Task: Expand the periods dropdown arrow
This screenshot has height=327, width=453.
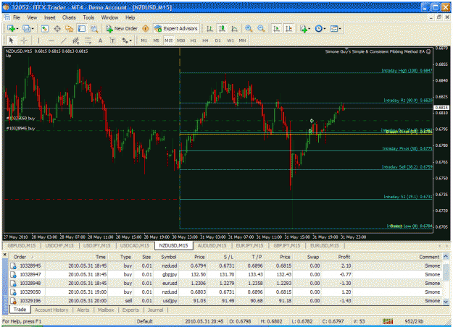Action: click(x=325, y=28)
